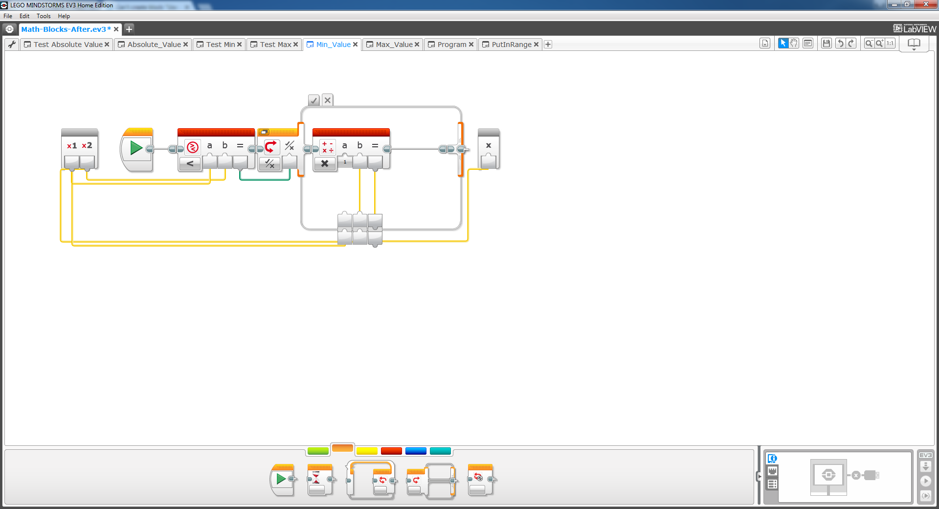Close the PutInRange tab
Viewport: 939px width, 509px height.
537,45
